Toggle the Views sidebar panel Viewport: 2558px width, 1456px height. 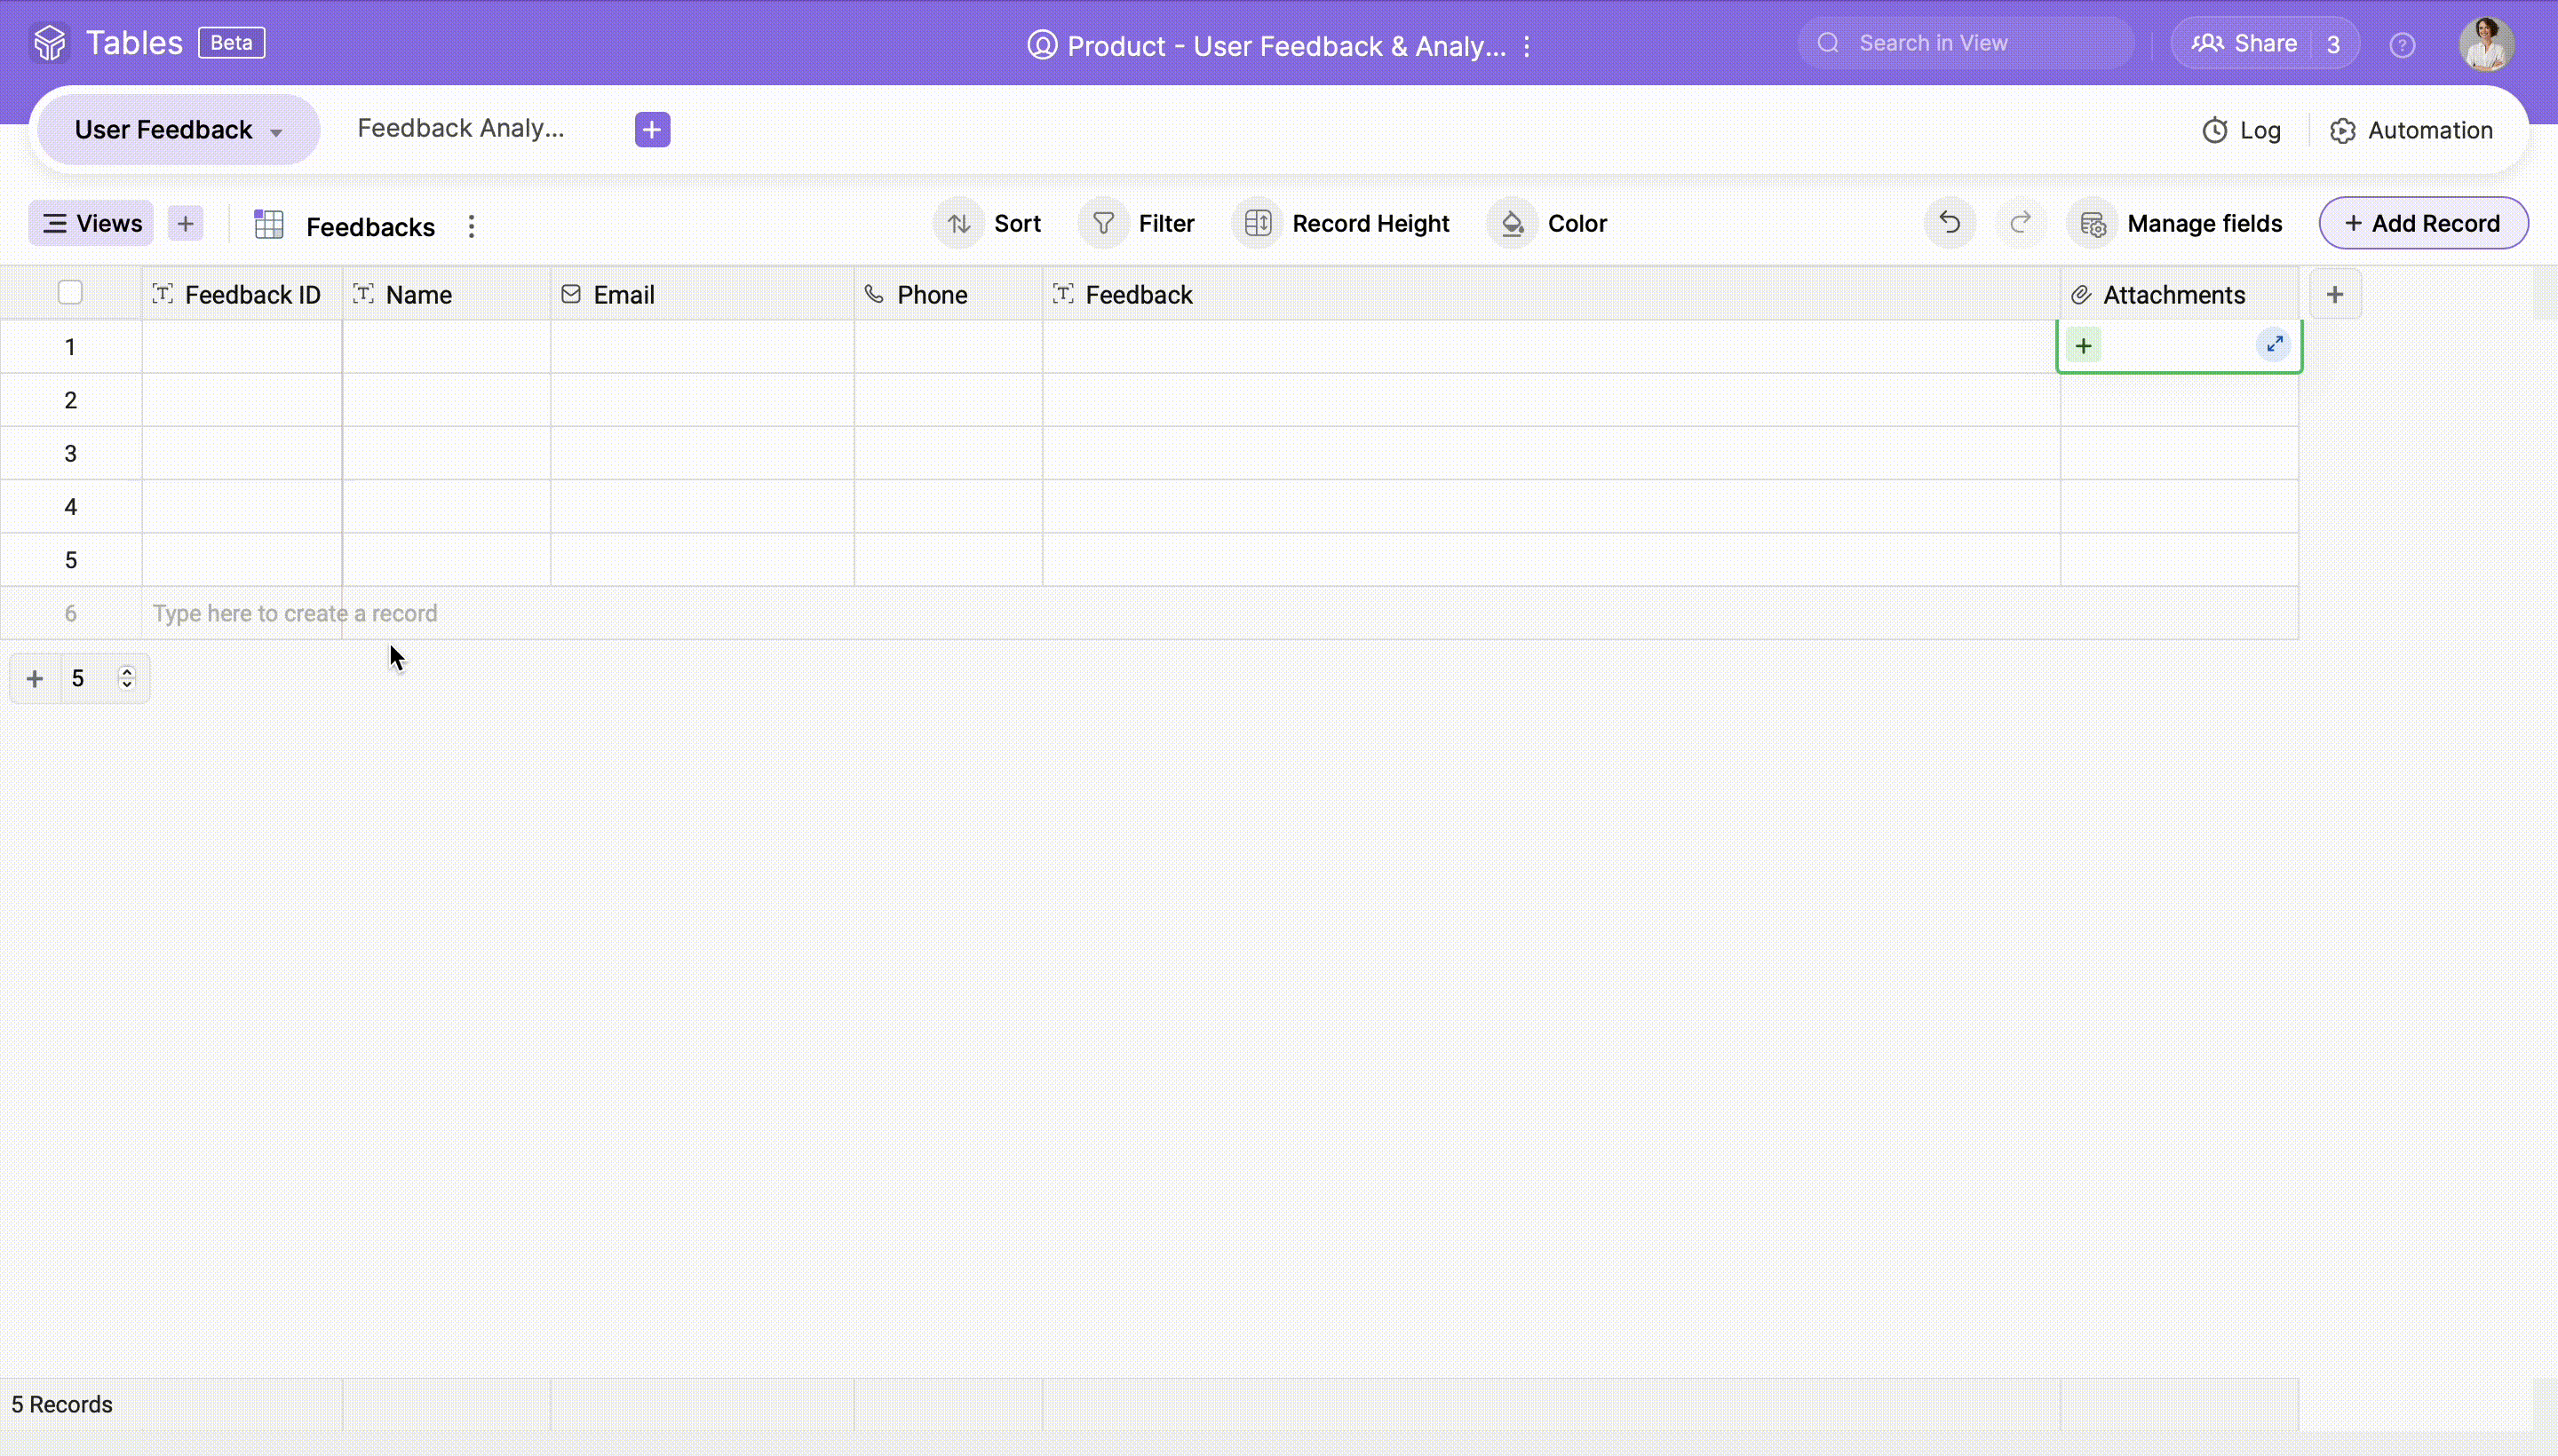pyautogui.click(x=91, y=223)
